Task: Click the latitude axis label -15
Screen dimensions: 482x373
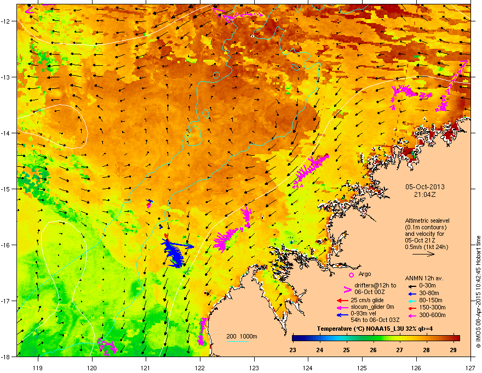Action: (7, 189)
